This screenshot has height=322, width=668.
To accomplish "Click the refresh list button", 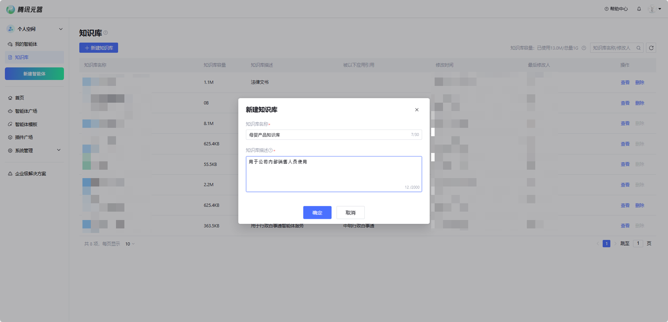I will (x=651, y=47).
